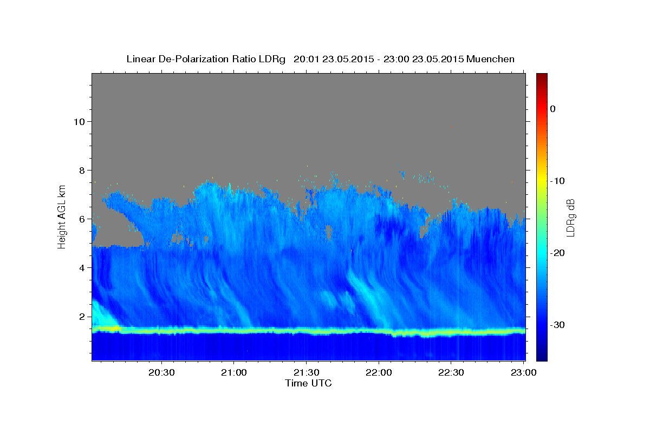Select the 21:00 time tick label
Viewport: 650px width, 433px height.
pyautogui.click(x=234, y=373)
